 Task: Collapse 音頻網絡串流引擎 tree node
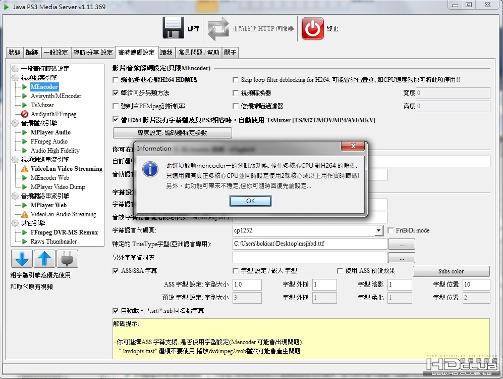coord(15,196)
